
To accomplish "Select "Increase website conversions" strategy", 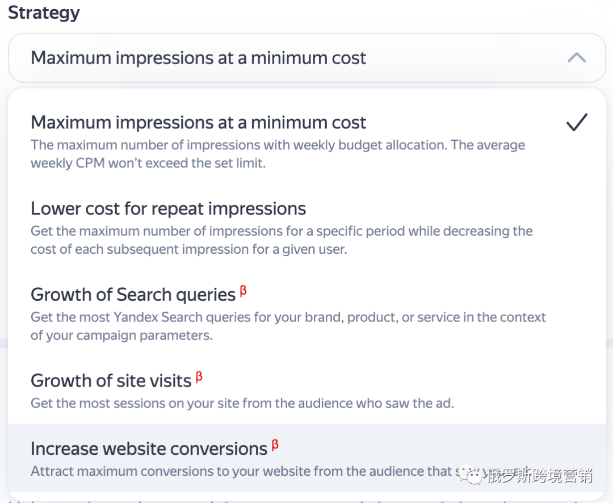I will pos(149,448).
